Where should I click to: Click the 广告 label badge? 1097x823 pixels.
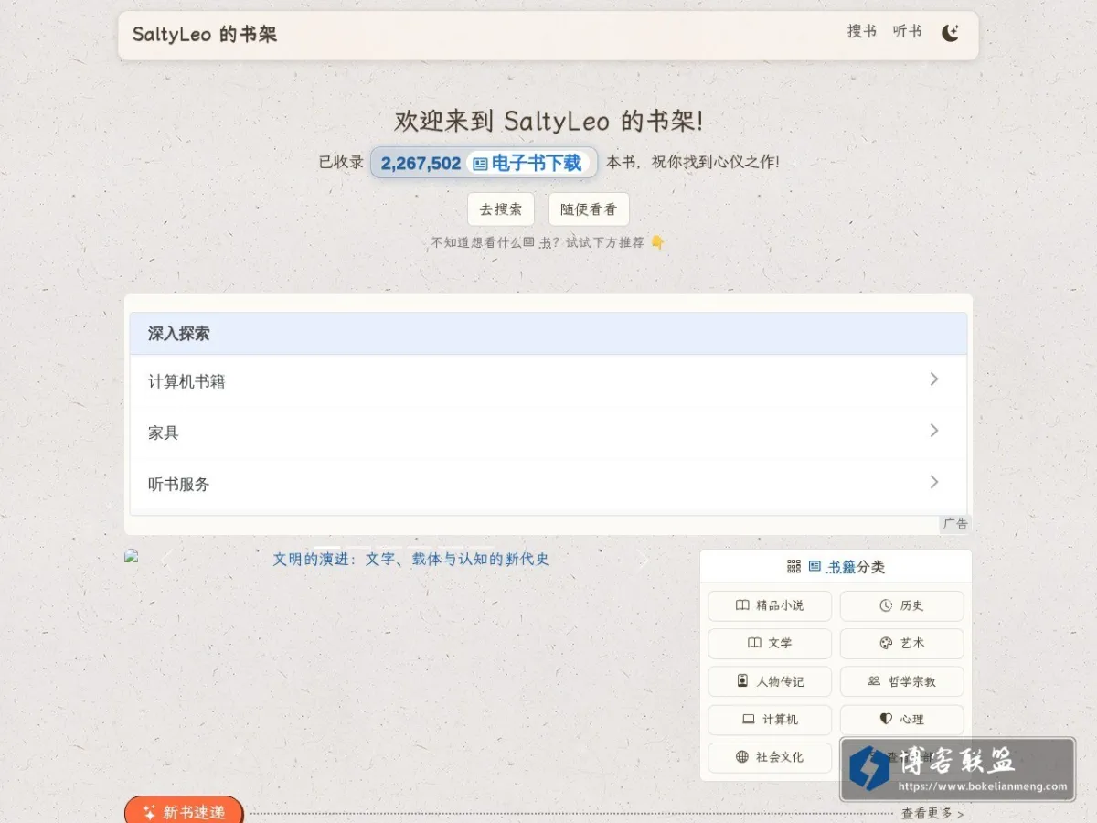pos(954,524)
